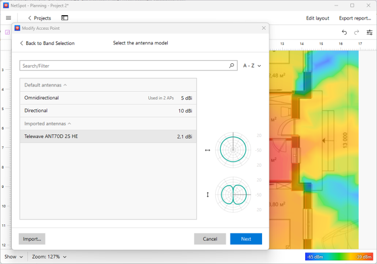The image size is (377, 264).
Task: Open the visualization settings sliders icon
Action: click(369, 32)
